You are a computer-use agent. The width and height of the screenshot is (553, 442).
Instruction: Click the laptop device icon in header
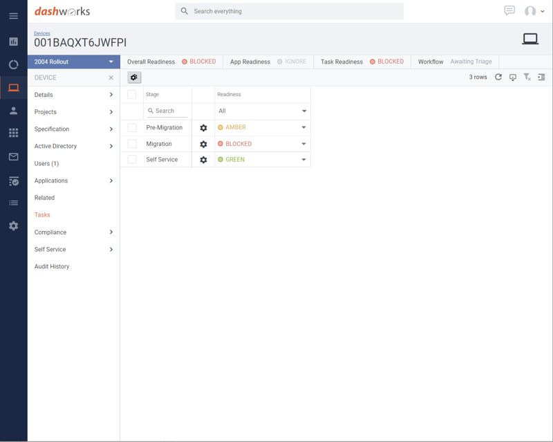(530, 39)
